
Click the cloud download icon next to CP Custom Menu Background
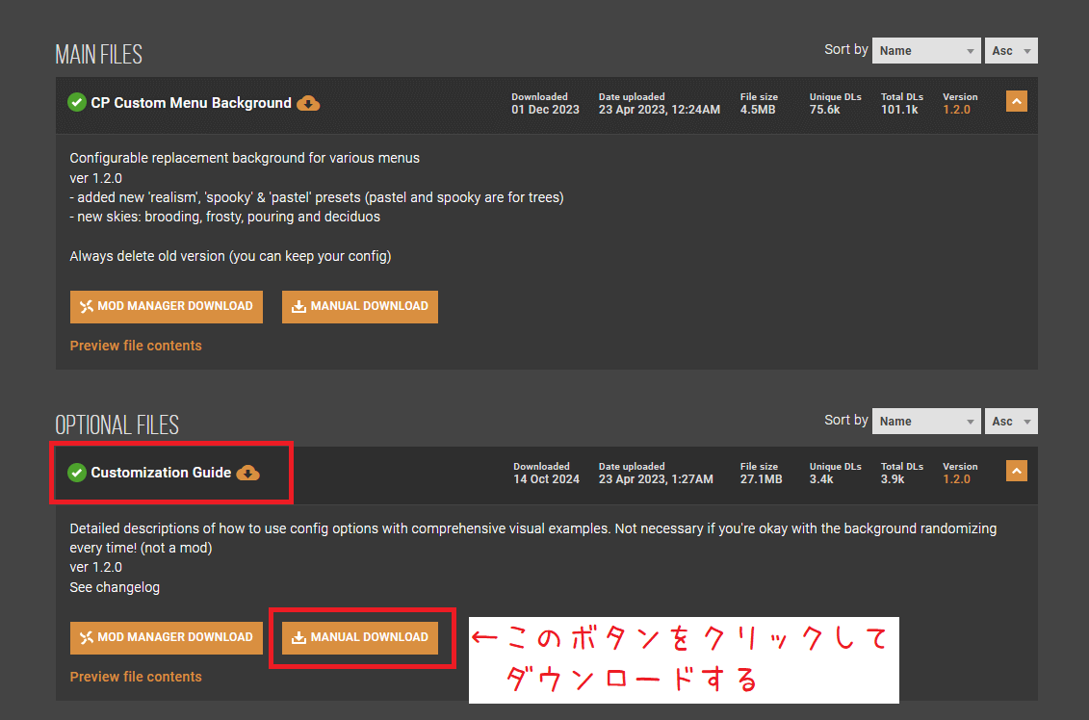[308, 103]
